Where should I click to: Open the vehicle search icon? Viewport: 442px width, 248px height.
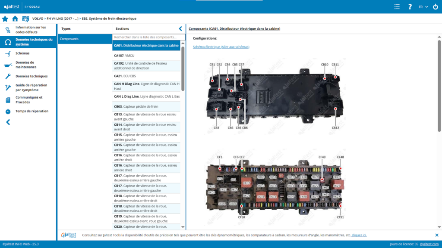(25, 19)
